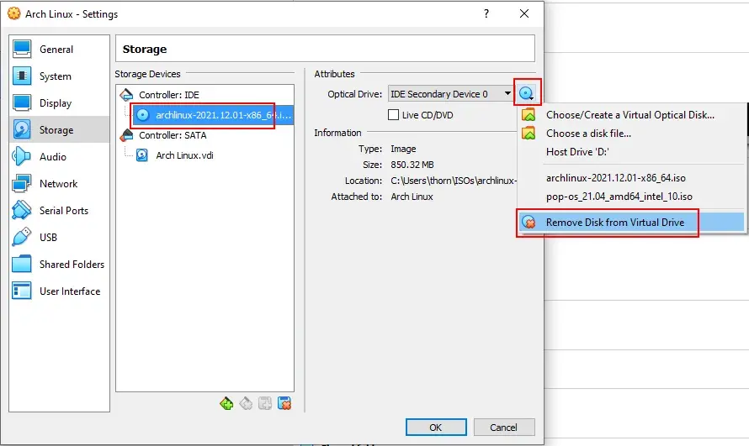The width and height of the screenshot is (749, 446).
Task: Click the Shared Folders folder icon
Action: (22, 264)
